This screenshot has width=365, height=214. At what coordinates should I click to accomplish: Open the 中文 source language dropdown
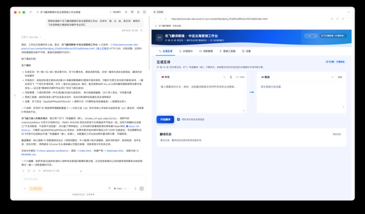pyautogui.click(x=193, y=77)
